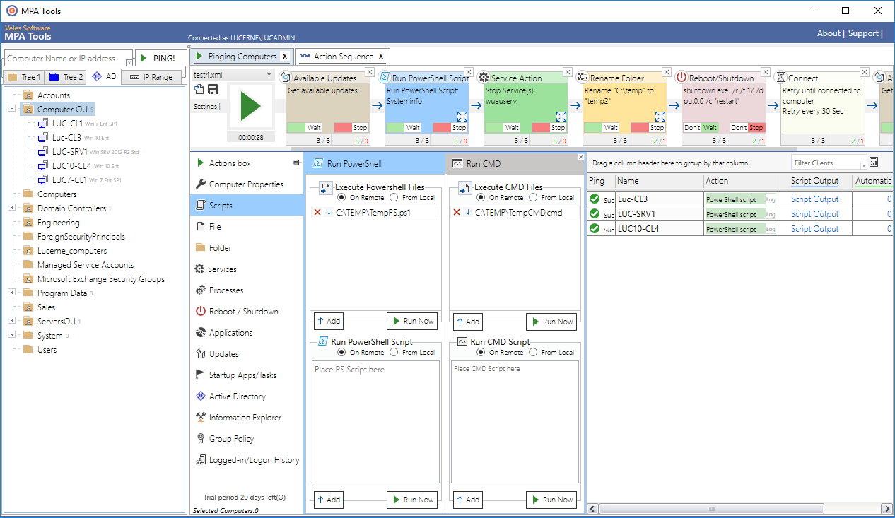Remove the Connect action card

click(865, 72)
